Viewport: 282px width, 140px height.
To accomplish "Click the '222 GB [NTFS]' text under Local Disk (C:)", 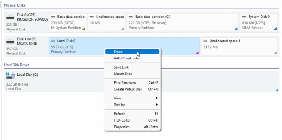I will [17, 85].
